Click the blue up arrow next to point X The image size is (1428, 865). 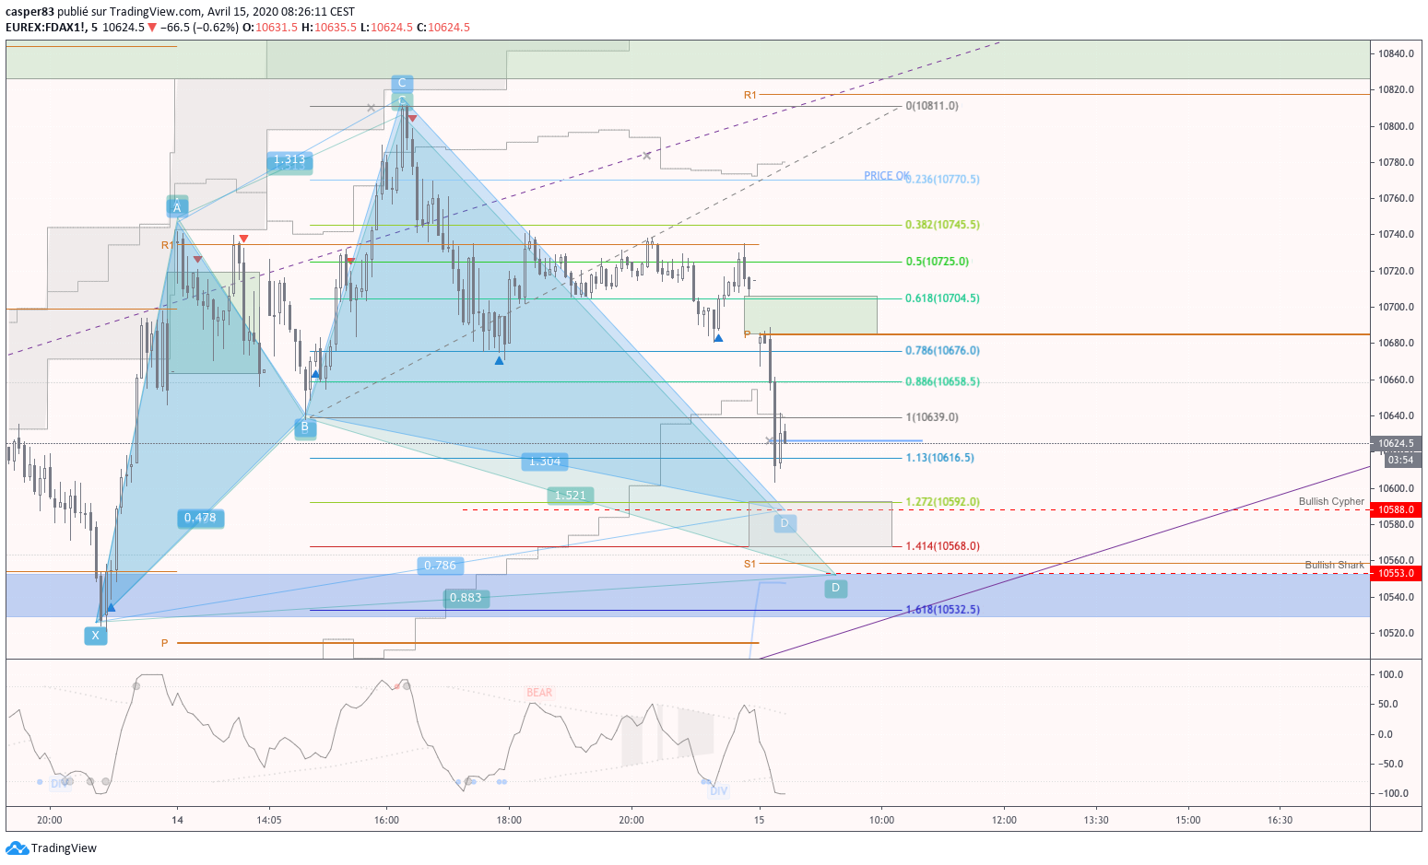(x=111, y=607)
